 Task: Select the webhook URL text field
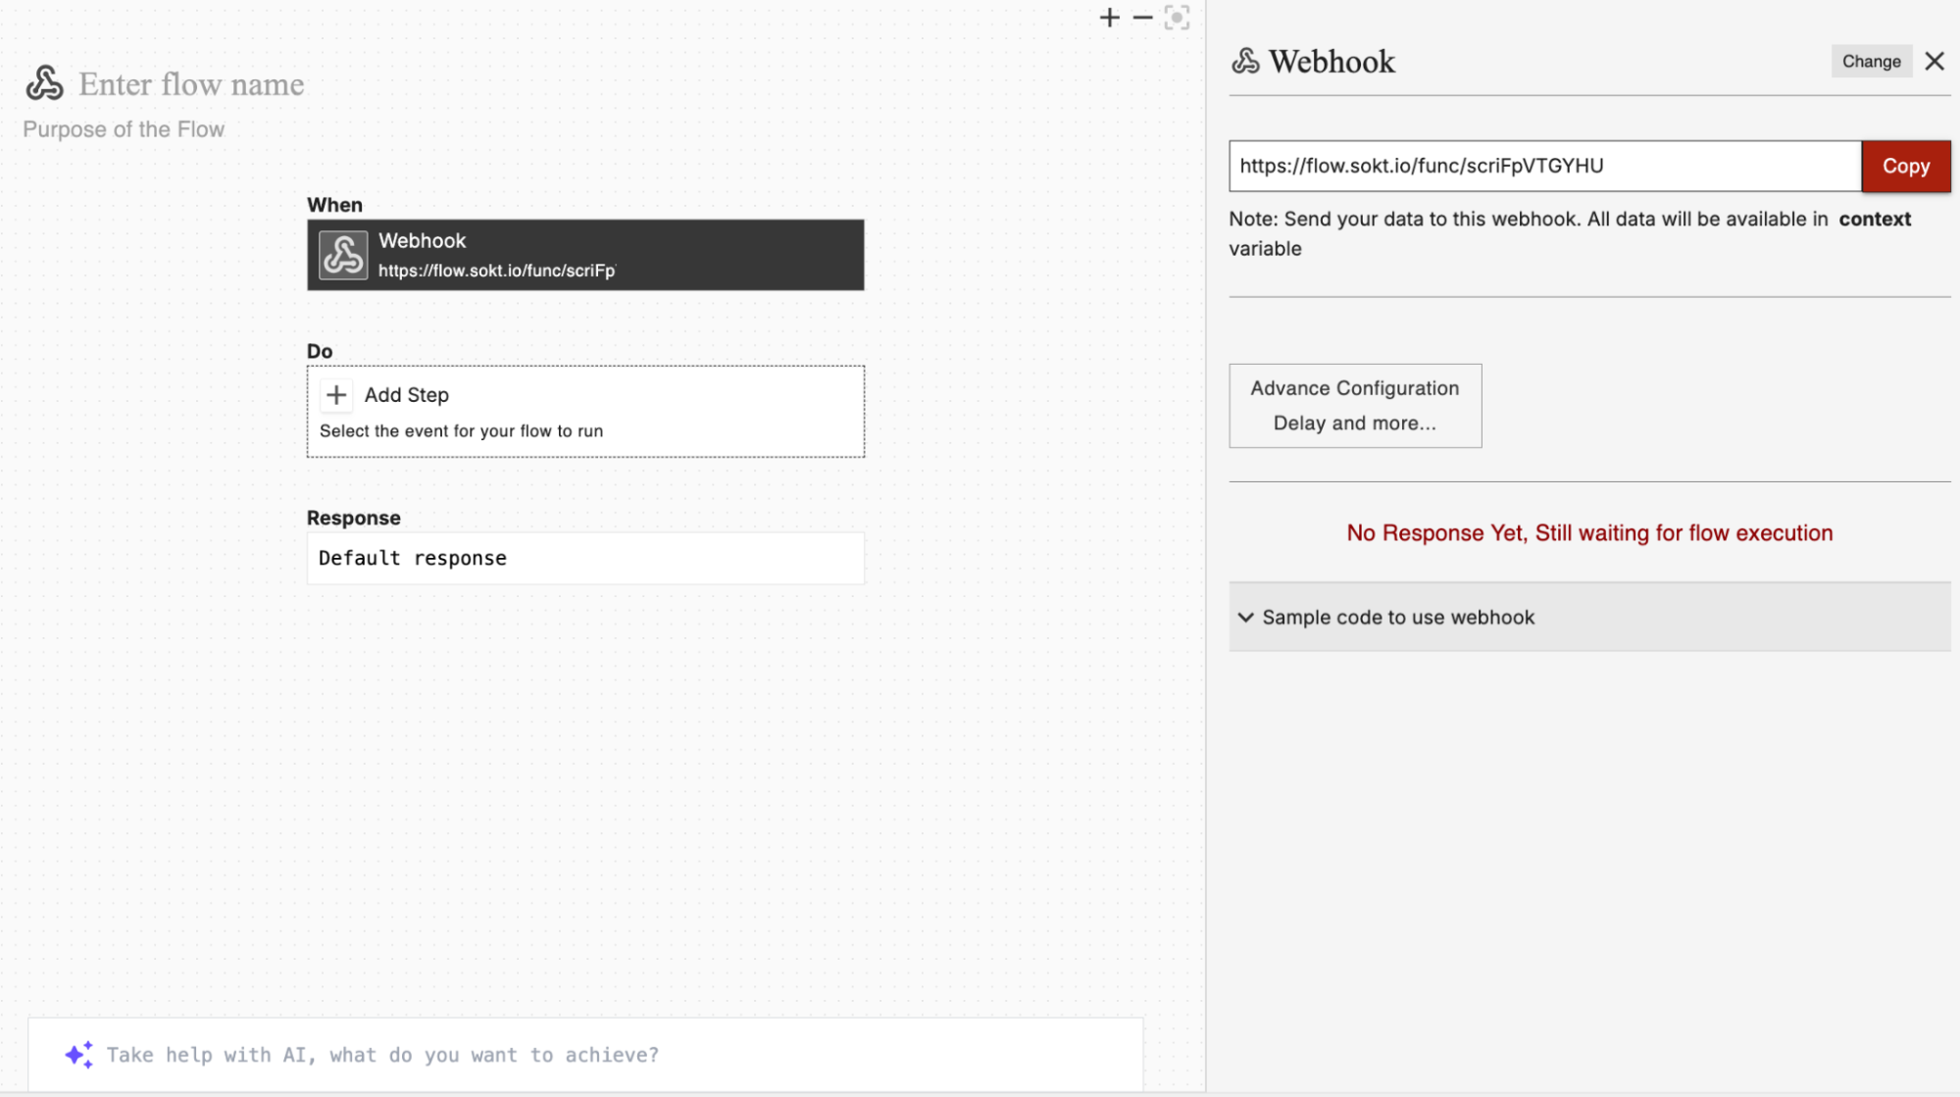tap(1544, 166)
